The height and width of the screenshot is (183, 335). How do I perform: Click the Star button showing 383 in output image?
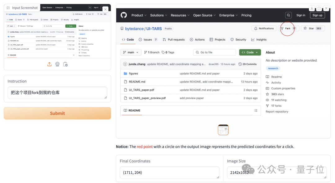313,29
